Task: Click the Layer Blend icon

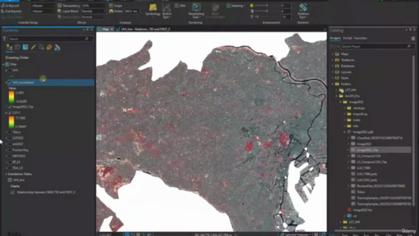Action: (x=60, y=11)
